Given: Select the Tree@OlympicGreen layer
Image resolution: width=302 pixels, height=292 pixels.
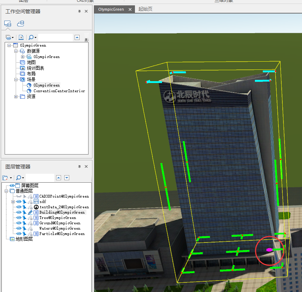Looking at the screenshot, I should 58,218.
